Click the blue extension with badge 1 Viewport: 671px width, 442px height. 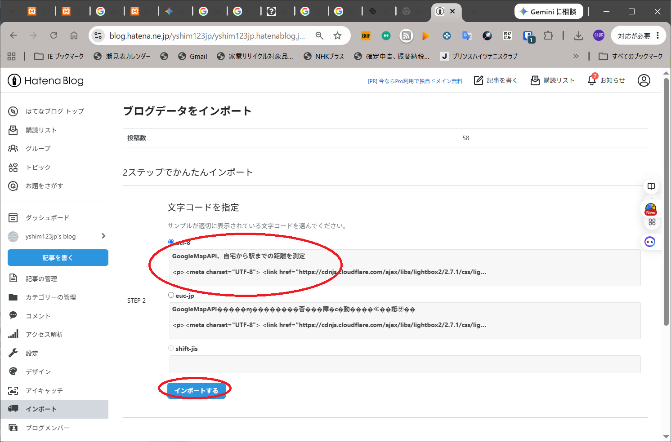point(528,36)
